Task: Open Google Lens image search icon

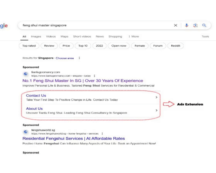Action: click(195, 25)
